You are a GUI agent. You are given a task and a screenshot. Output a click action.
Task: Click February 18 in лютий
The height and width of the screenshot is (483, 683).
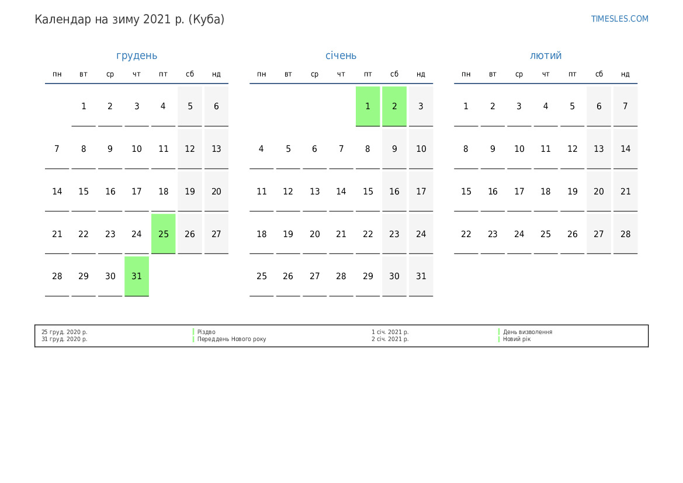click(546, 191)
